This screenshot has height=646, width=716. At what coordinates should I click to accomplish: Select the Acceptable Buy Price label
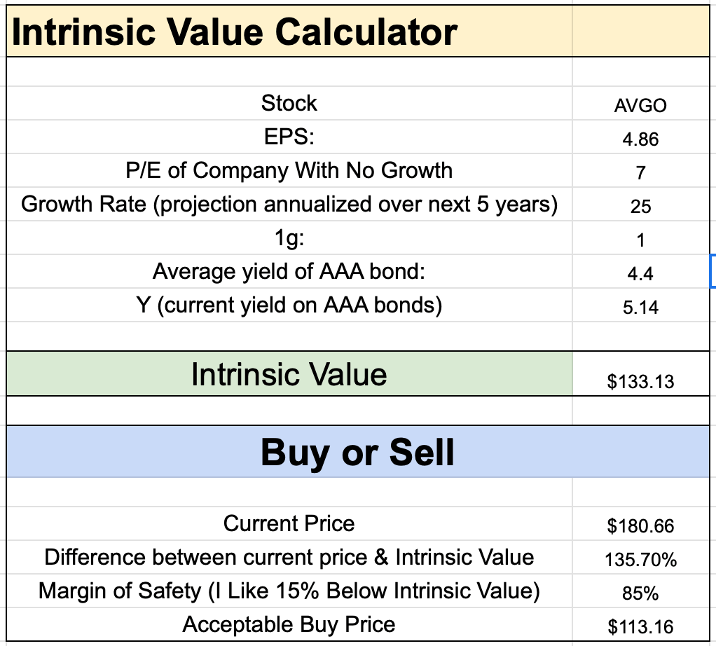289,624
